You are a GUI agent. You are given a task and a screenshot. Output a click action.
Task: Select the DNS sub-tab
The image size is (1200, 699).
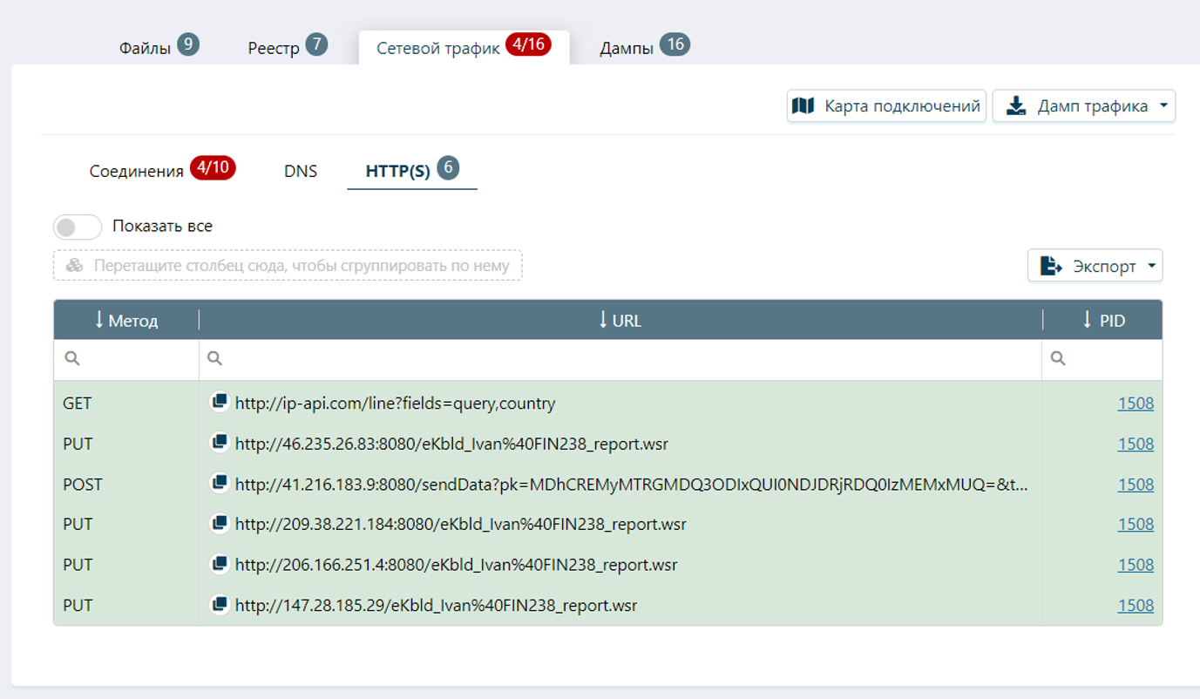coord(301,171)
